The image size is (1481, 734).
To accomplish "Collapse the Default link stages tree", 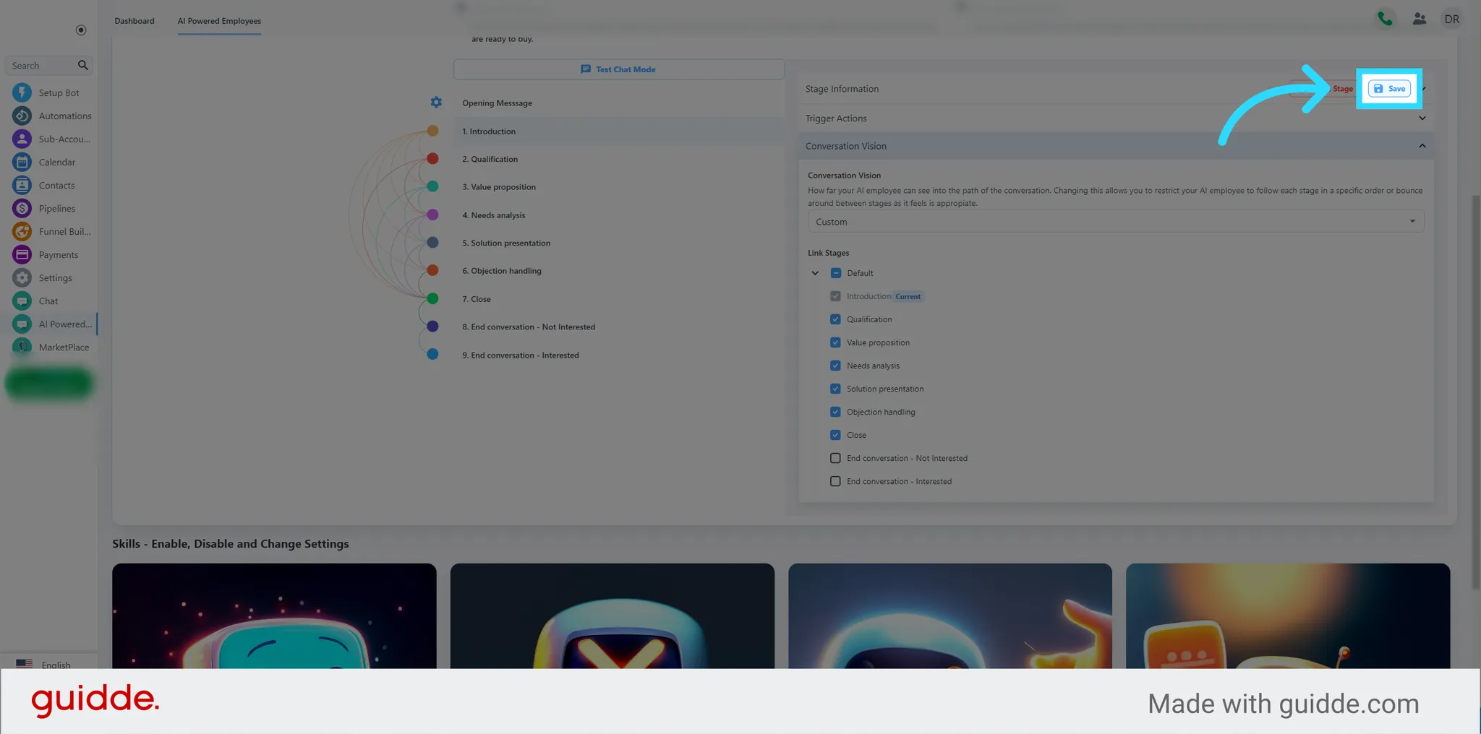I will tap(815, 273).
